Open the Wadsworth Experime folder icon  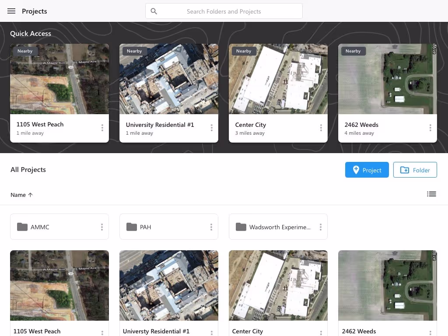[241, 227]
